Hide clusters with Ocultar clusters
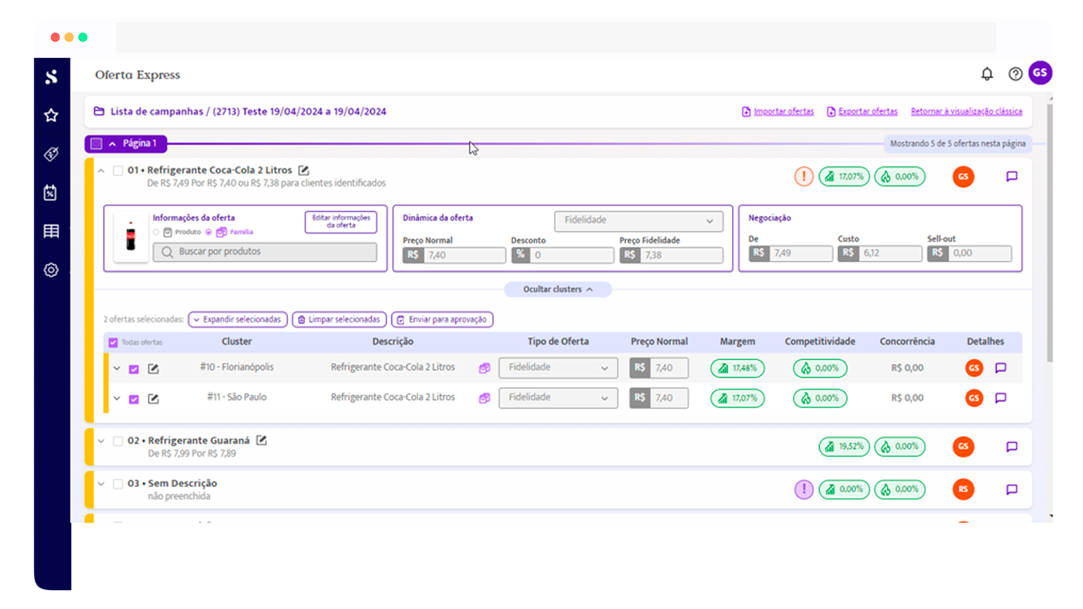 [x=558, y=289]
